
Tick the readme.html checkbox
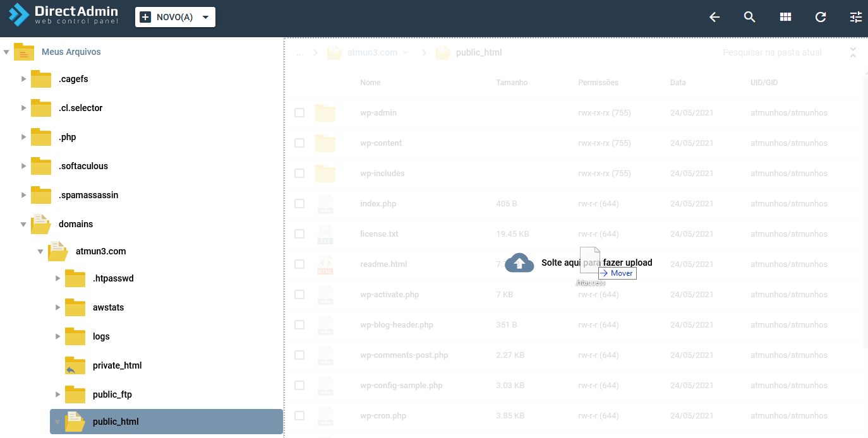coord(299,264)
